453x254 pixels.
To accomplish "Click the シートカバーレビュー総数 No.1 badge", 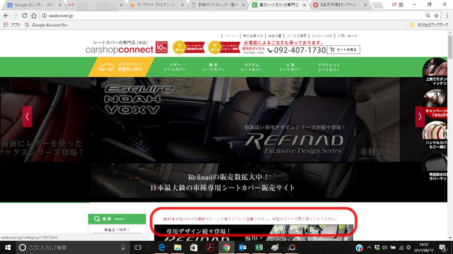I will [224, 47].
